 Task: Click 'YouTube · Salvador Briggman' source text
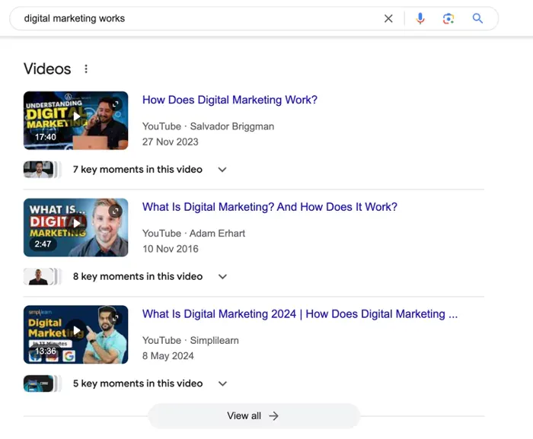tap(208, 126)
